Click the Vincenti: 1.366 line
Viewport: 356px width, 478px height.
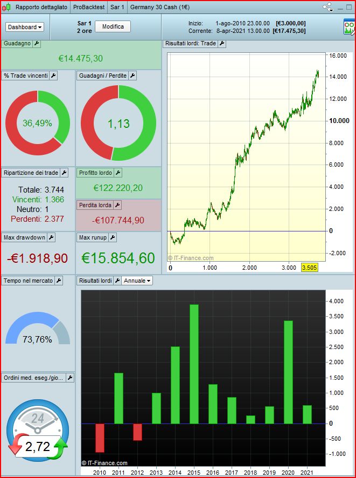[38, 200]
